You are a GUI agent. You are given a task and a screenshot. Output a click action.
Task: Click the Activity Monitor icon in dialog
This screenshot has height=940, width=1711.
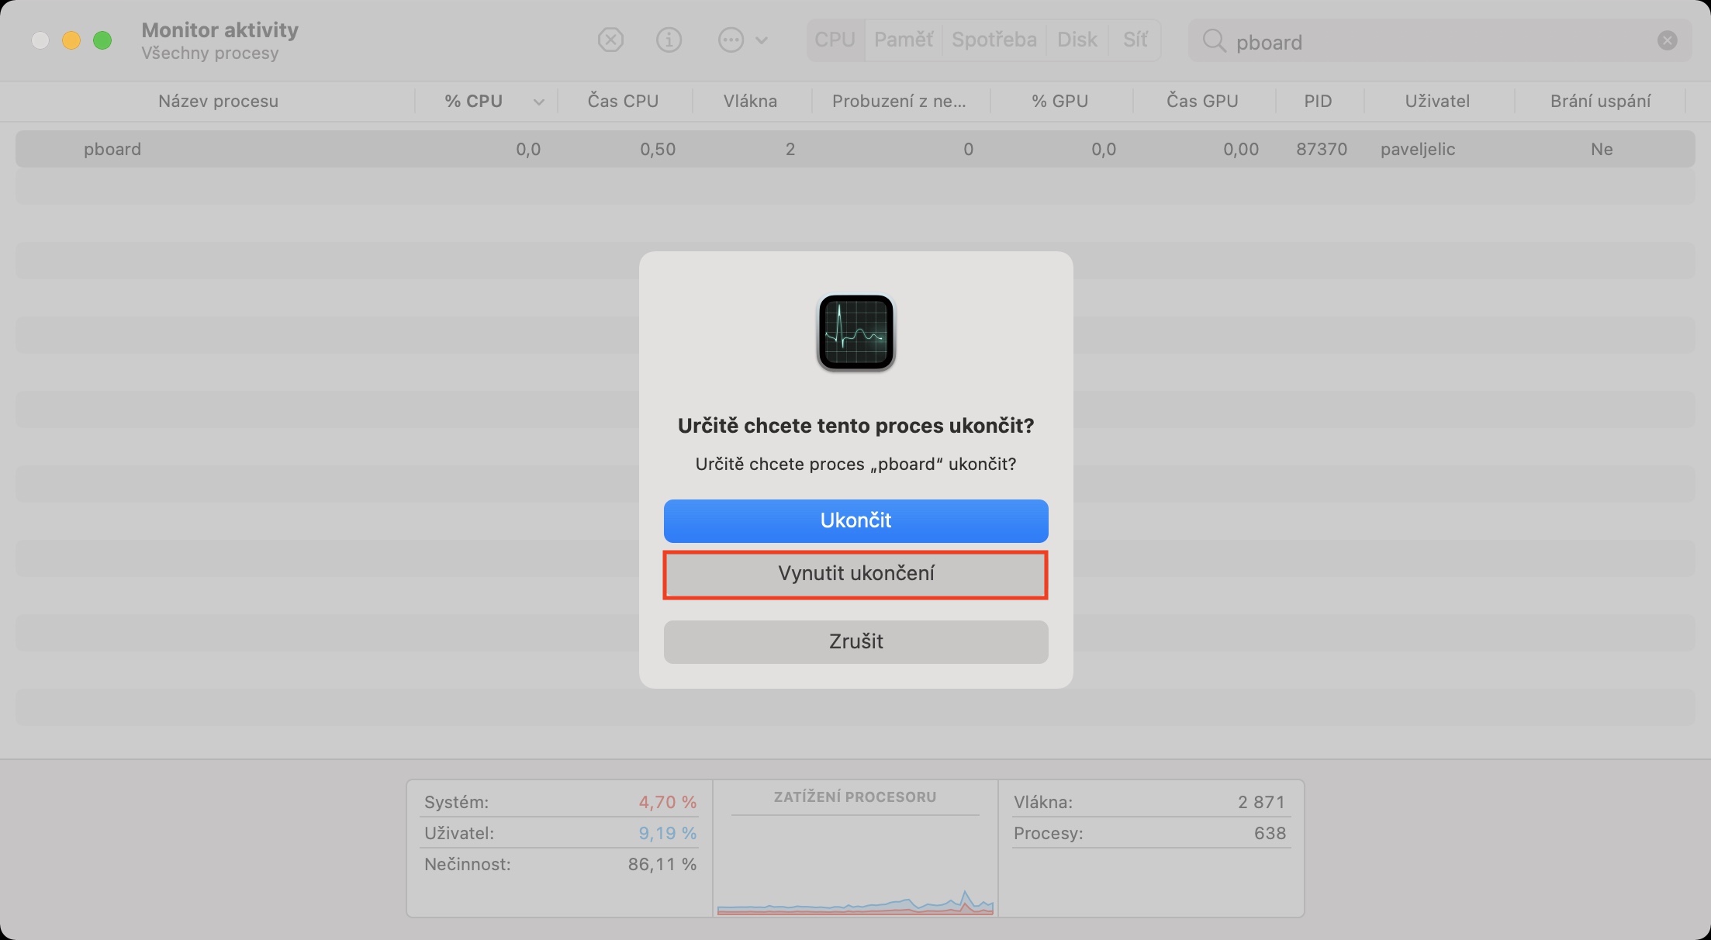point(856,333)
